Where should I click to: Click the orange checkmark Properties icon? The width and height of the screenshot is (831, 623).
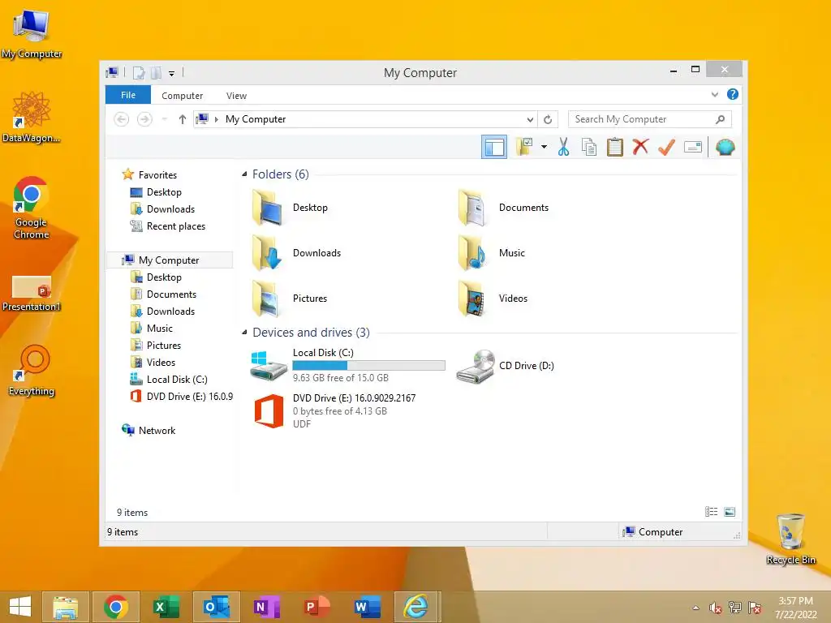(666, 147)
